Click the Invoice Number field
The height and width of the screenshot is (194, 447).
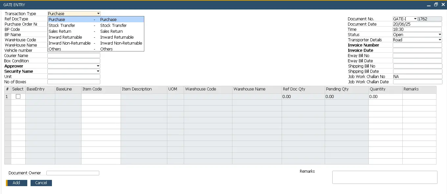(x=417, y=45)
